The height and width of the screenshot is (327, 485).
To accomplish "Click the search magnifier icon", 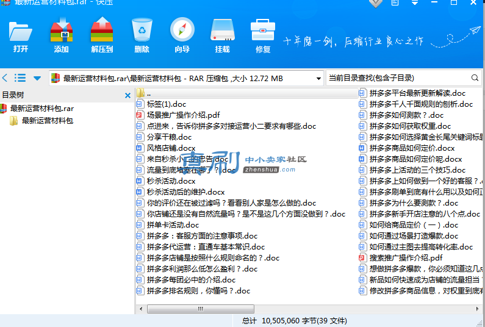I will tap(475, 78).
